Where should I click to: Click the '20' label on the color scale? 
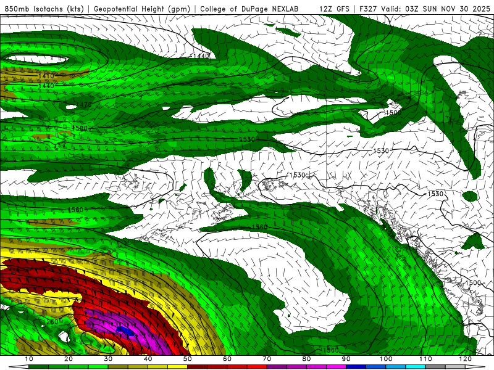(69, 359)
